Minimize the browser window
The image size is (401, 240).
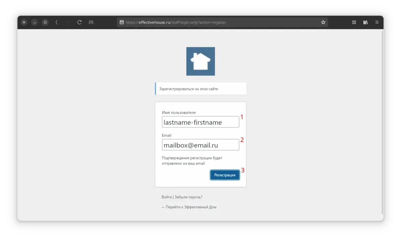tap(34, 22)
